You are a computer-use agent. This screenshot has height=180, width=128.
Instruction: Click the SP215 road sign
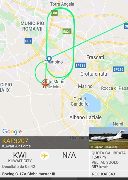pos(118,69)
